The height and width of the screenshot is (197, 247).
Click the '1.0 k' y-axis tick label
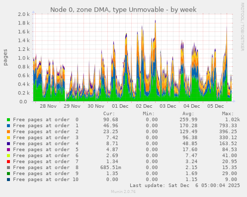(x=24, y=58)
